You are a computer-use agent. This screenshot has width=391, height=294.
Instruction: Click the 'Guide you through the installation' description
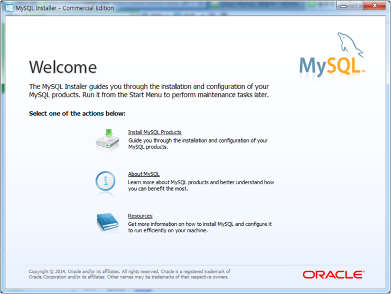(x=198, y=144)
